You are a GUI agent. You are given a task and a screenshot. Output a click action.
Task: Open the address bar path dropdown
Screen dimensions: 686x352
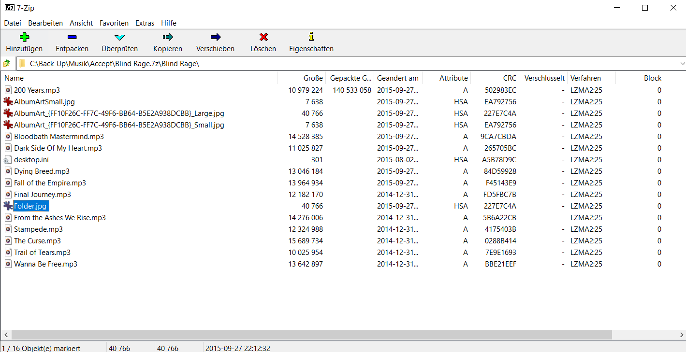pos(682,64)
